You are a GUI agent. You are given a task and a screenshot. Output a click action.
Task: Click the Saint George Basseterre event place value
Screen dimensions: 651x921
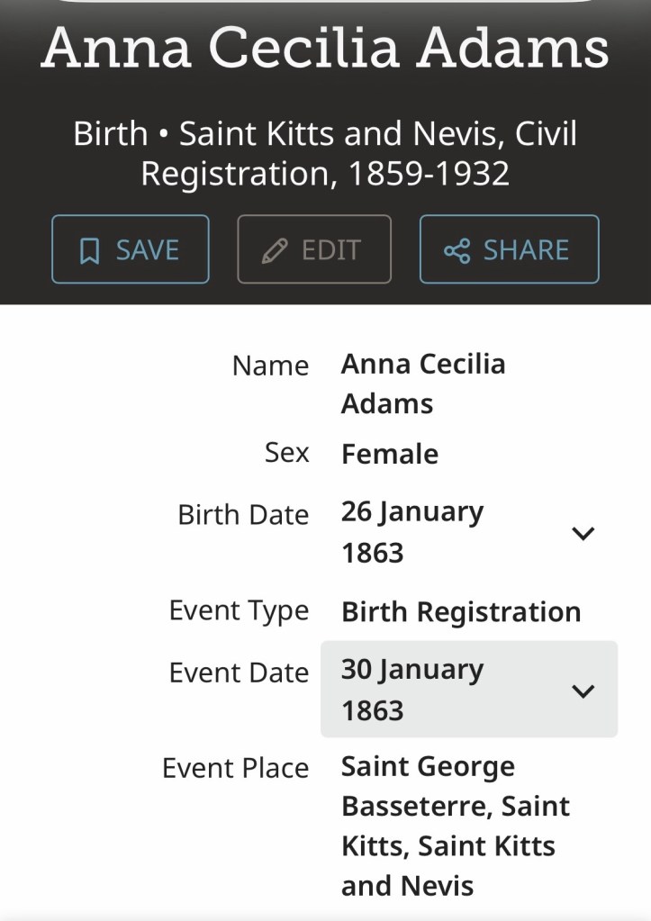[x=455, y=826]
